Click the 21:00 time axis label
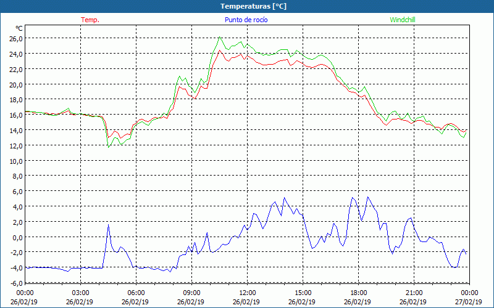494x308 pixels. coord(414,293)
